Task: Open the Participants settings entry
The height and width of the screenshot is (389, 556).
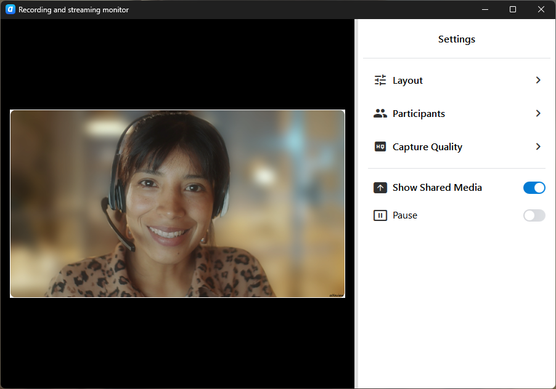Action: pyautogui.click(x=419, y=114)
